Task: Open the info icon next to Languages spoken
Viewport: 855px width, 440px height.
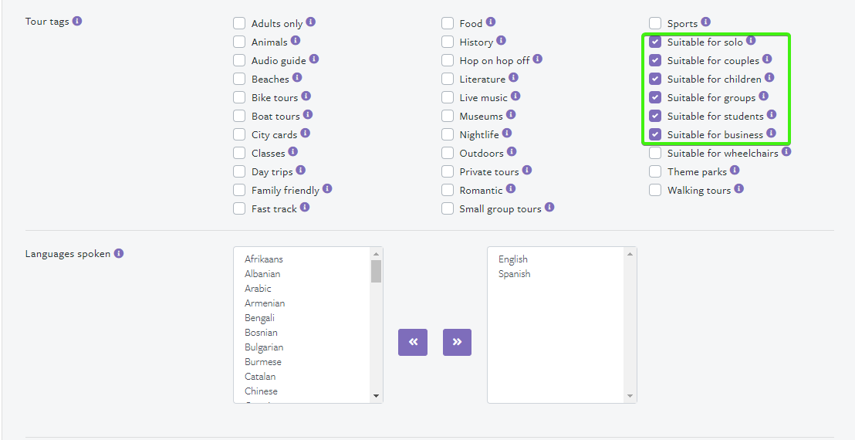Action: (119, 253)
